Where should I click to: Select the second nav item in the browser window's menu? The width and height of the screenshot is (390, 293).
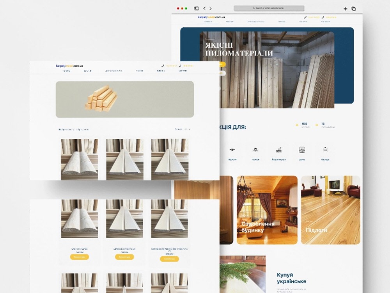tap(230, 22)
